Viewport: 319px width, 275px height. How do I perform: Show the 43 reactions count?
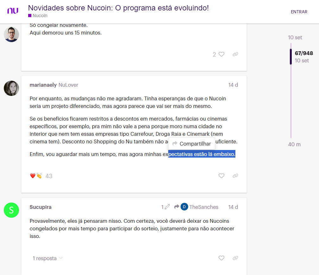coord(49,176)
